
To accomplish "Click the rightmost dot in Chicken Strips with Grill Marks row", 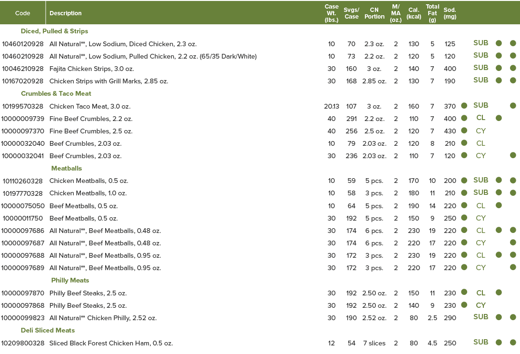I will (x=513, y=81).
